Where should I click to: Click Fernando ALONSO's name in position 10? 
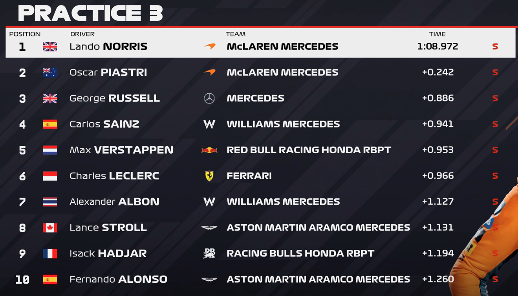[x=119, y=280]
